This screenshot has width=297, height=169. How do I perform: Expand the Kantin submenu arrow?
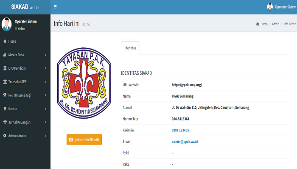click(45, 109)
